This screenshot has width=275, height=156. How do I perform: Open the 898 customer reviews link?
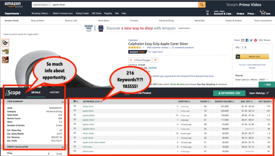(x=158, y=48)
